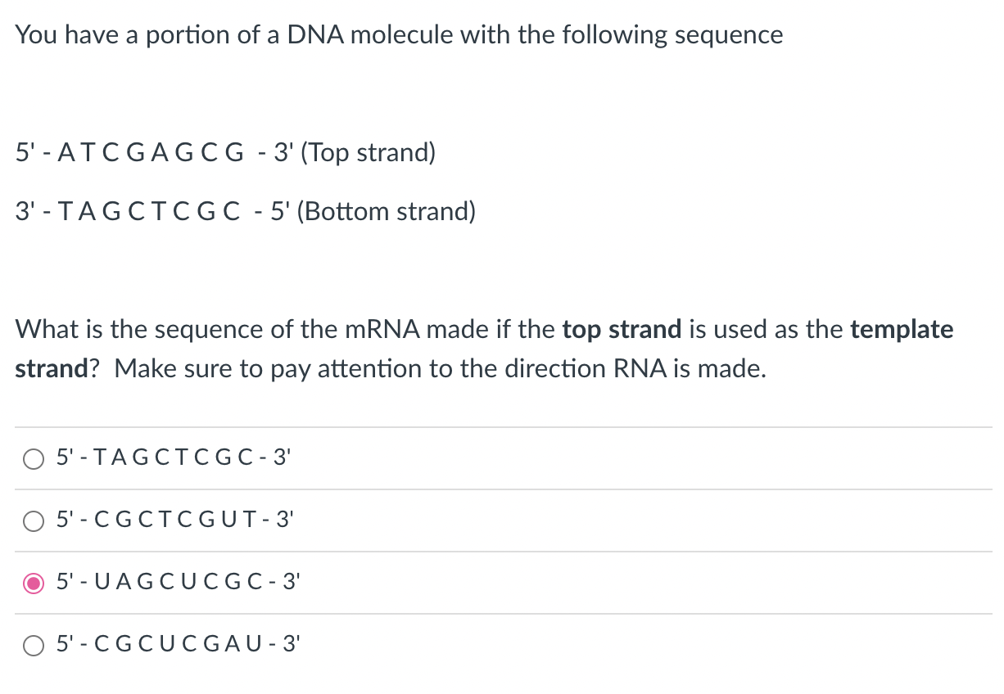Click the bolded phrase 'template strand'
Screen dimensions: 1004x694
coord(902,329)
